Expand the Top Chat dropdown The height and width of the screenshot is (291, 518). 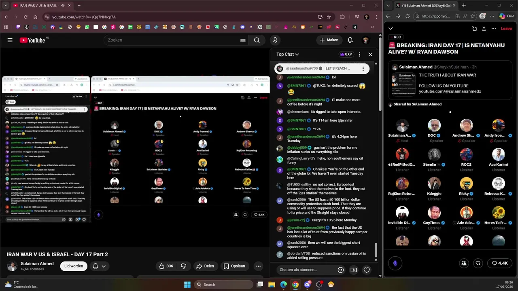click(288, 54)
